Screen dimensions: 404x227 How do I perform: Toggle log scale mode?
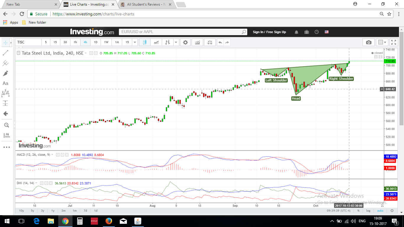368,211
